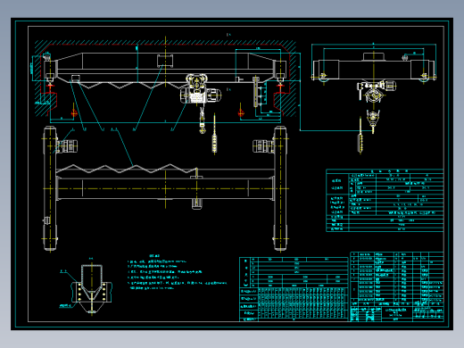Select the span selection table at bottom center
The image size is (464, 348).
pyautogui.click(x=294, y=289)
